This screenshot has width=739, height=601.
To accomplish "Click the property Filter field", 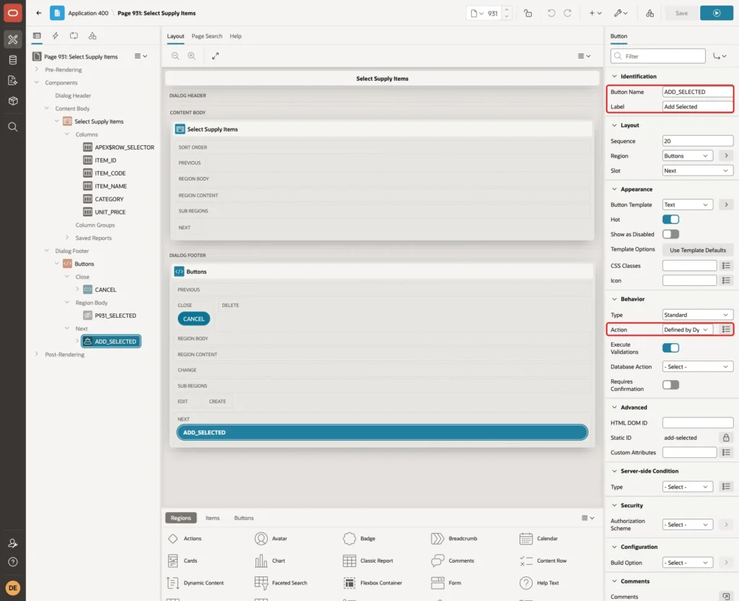I will pyautogui.click(x=658, y=56).
